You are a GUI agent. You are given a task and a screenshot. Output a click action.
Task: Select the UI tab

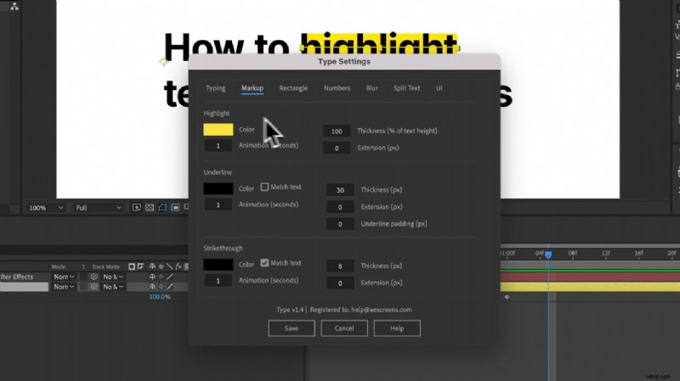(x=439, y=88)
